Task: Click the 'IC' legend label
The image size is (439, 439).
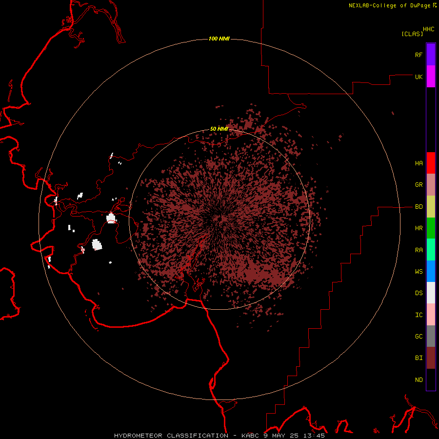Action: point(419,315)
